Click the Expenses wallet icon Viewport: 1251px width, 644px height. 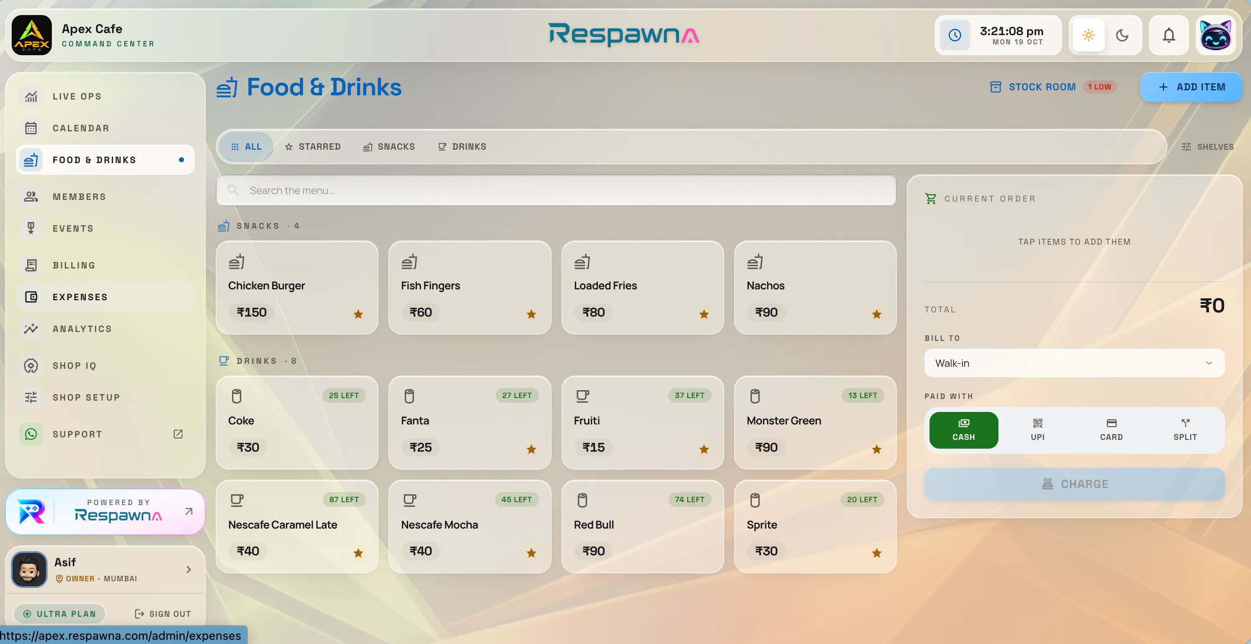point(31,297)
